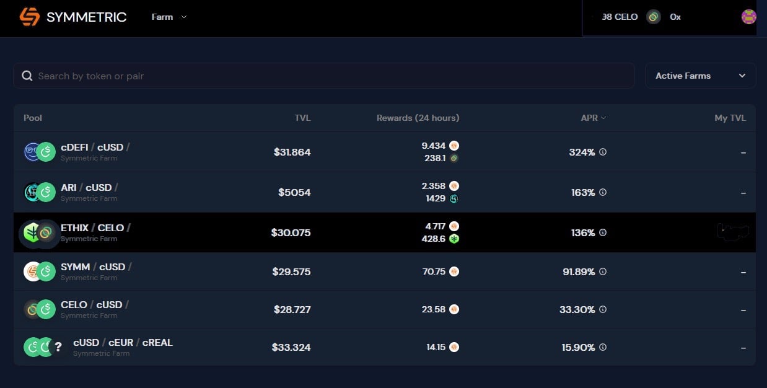Viewport: 767px width, 388px height.
Task: Click the search magnifier icon
Action: [x=27, y=76]
